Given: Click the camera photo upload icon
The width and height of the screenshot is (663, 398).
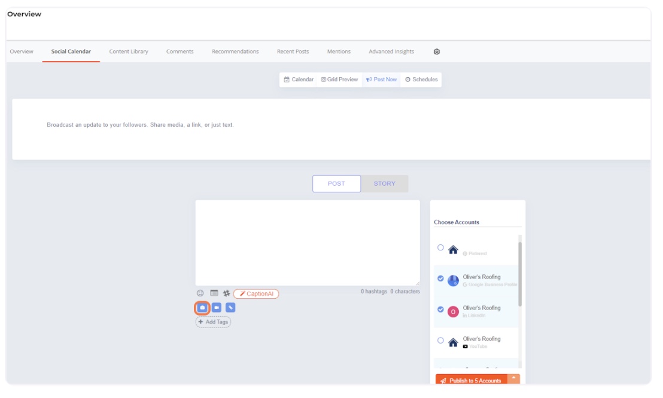Looking at the screenshot, I should point(202,308).
